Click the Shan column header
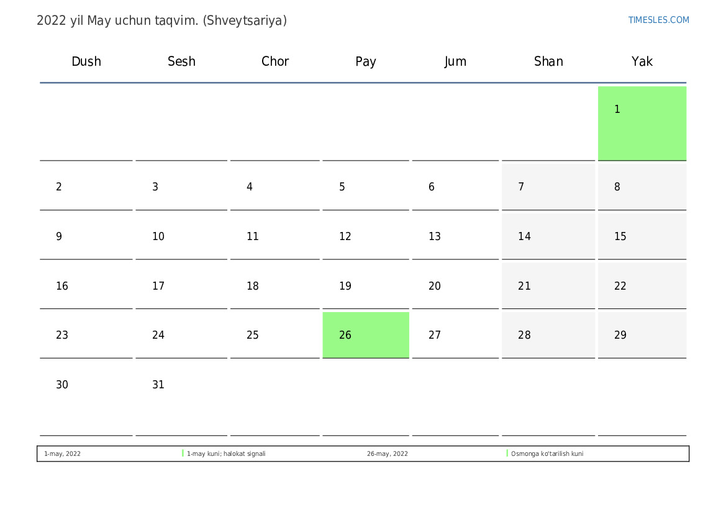The height and width of the screenshot is (513, 726). 548,61
